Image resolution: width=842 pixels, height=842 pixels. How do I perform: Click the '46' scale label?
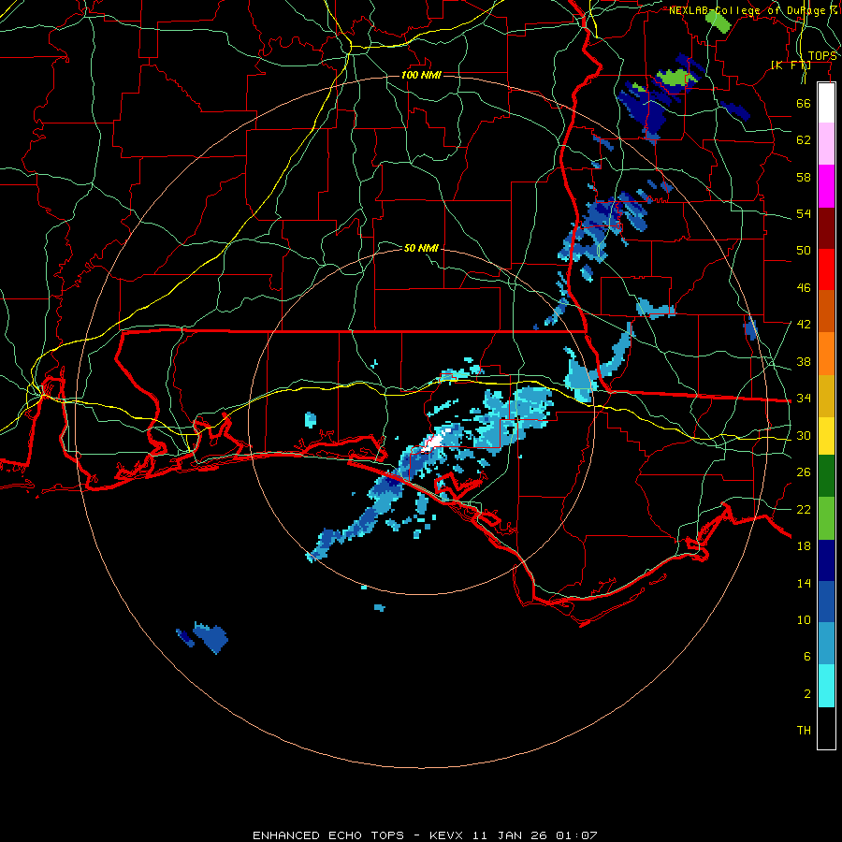click(804, 288)
